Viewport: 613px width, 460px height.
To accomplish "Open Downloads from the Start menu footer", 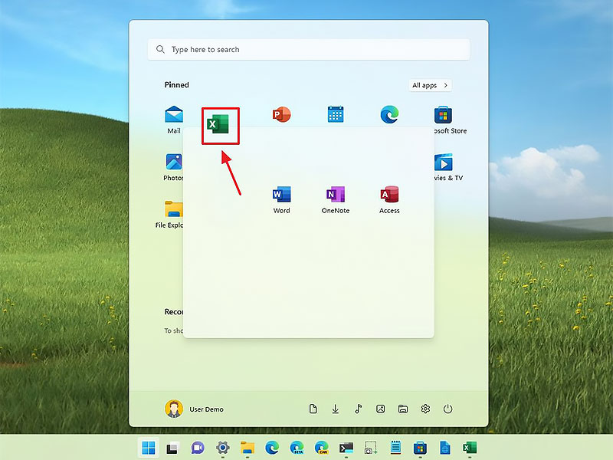I will click(336, 409).
